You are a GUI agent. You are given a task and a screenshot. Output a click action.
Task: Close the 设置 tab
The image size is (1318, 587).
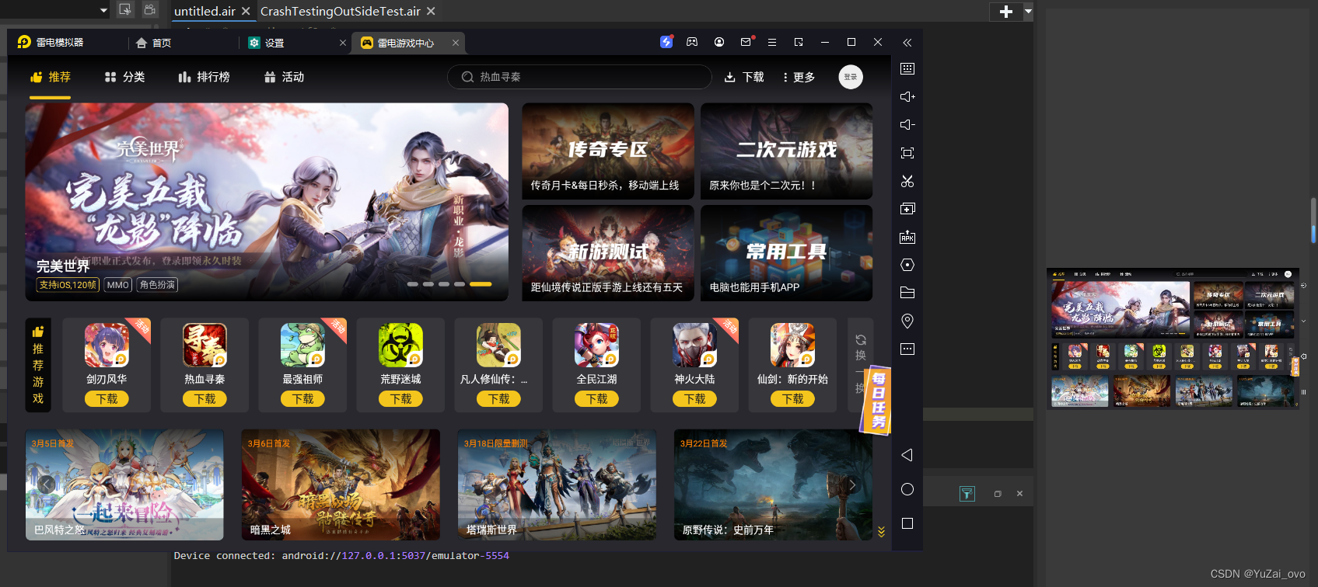click(x=343, y=43)
